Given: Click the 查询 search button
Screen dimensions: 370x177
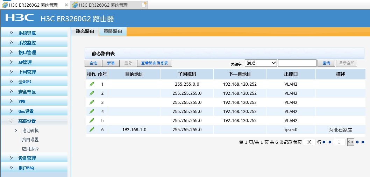Looking at the screenshot, I should coord(326,63).
